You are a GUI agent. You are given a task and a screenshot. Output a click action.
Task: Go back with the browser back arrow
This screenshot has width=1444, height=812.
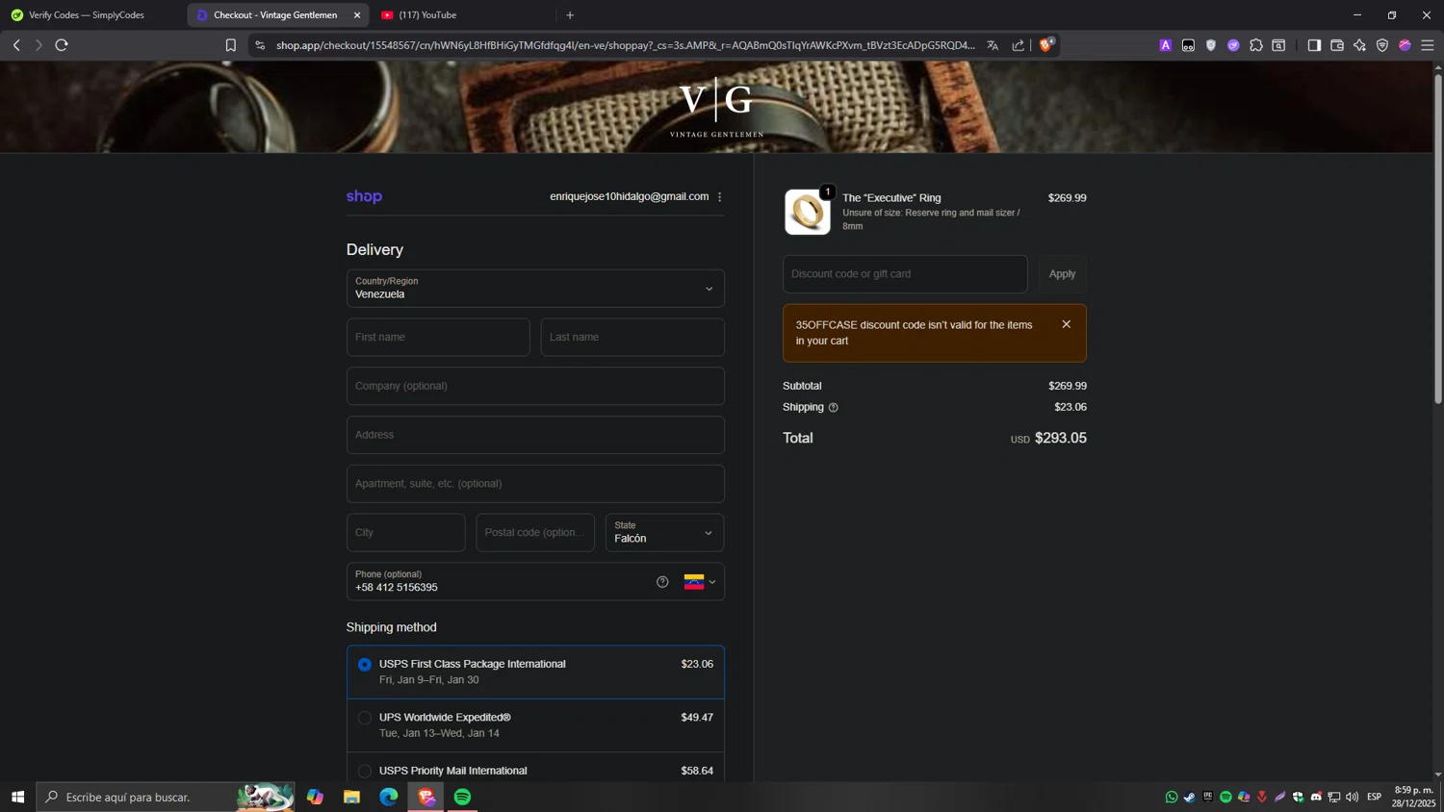point(16,45)
